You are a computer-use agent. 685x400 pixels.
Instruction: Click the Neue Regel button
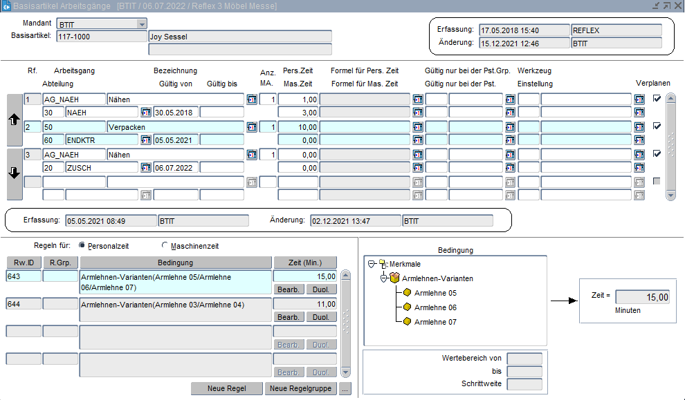(226, 388)
